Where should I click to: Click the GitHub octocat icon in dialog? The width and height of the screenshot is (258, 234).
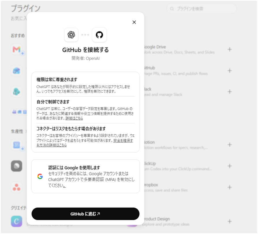click(x=99, y=35)
